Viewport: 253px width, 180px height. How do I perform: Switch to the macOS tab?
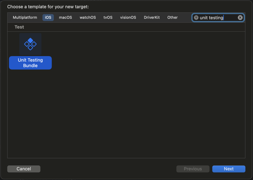65,17
